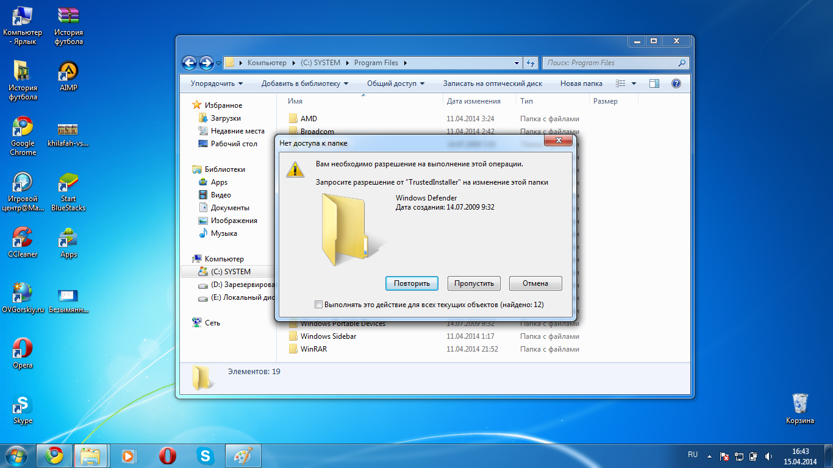Check 'Выполнять это действие для всех текущих объектов'

click(318, 304)
